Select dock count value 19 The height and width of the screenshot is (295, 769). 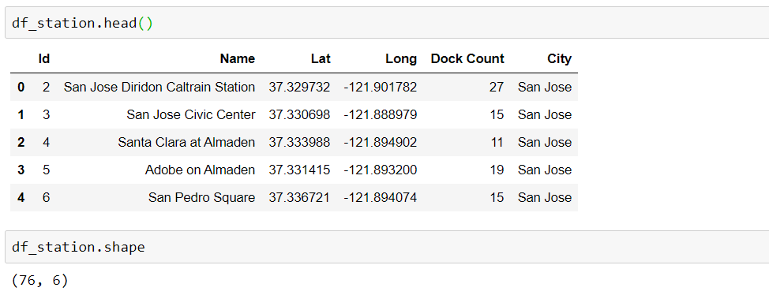click(x=497, y=170)
